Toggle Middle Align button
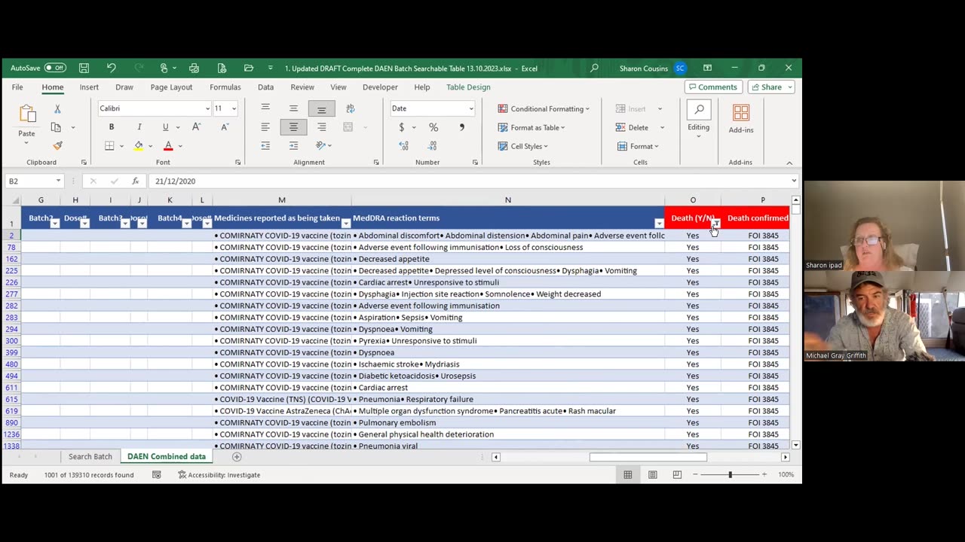Image resolution: width=965 pixels, height=542 pixels. click(x=293, y=108)
